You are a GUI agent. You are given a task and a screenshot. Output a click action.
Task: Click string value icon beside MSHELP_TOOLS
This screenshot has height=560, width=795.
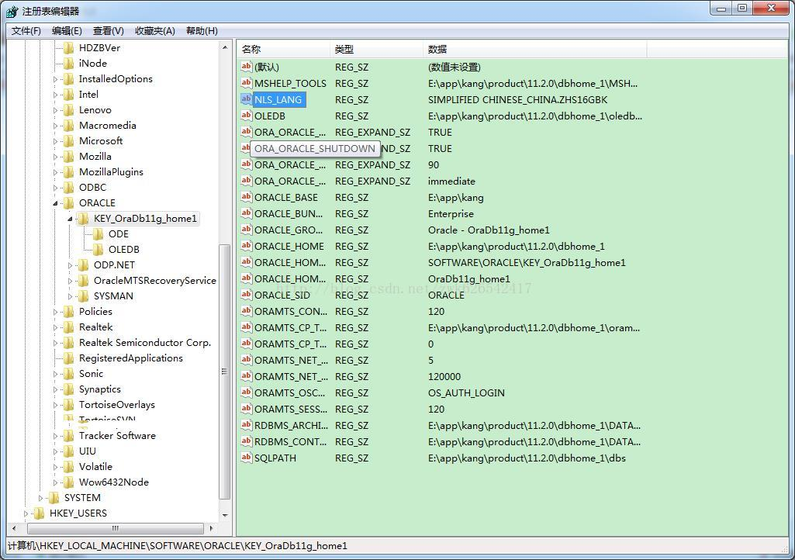tap(247, 83)
